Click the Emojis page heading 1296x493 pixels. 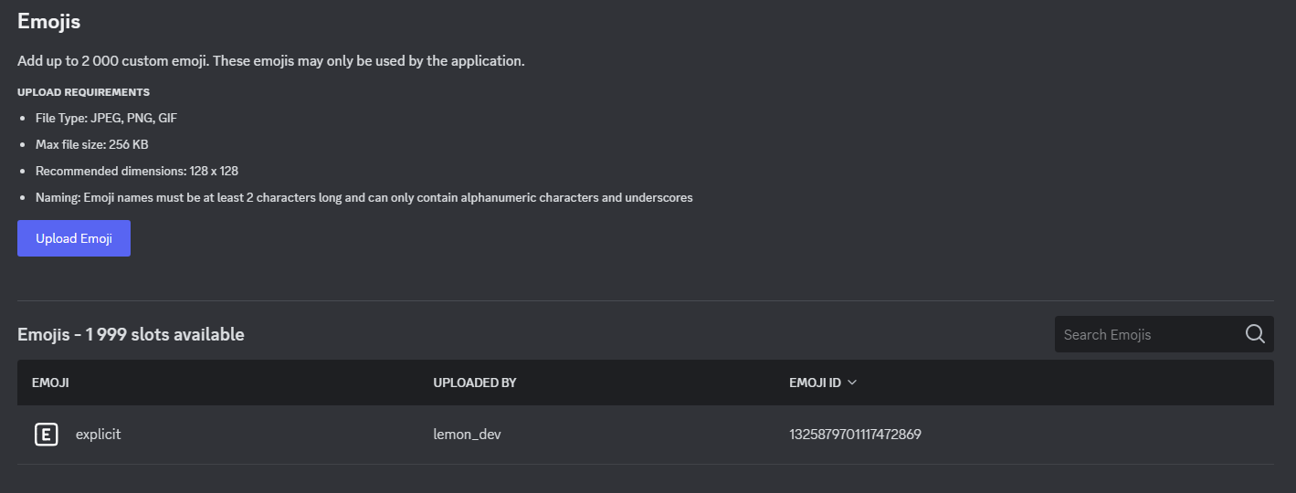point(49,21)
